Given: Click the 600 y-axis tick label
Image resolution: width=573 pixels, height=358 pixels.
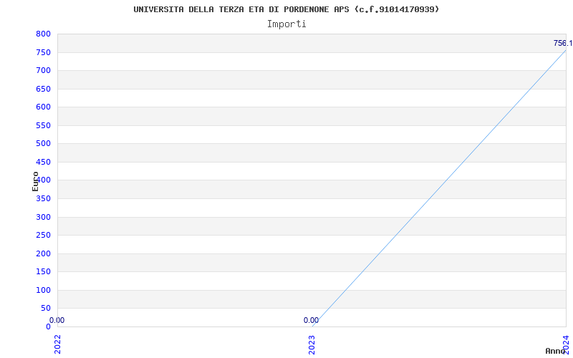Looking at the screenshot, I should click(x=43, y=107).
